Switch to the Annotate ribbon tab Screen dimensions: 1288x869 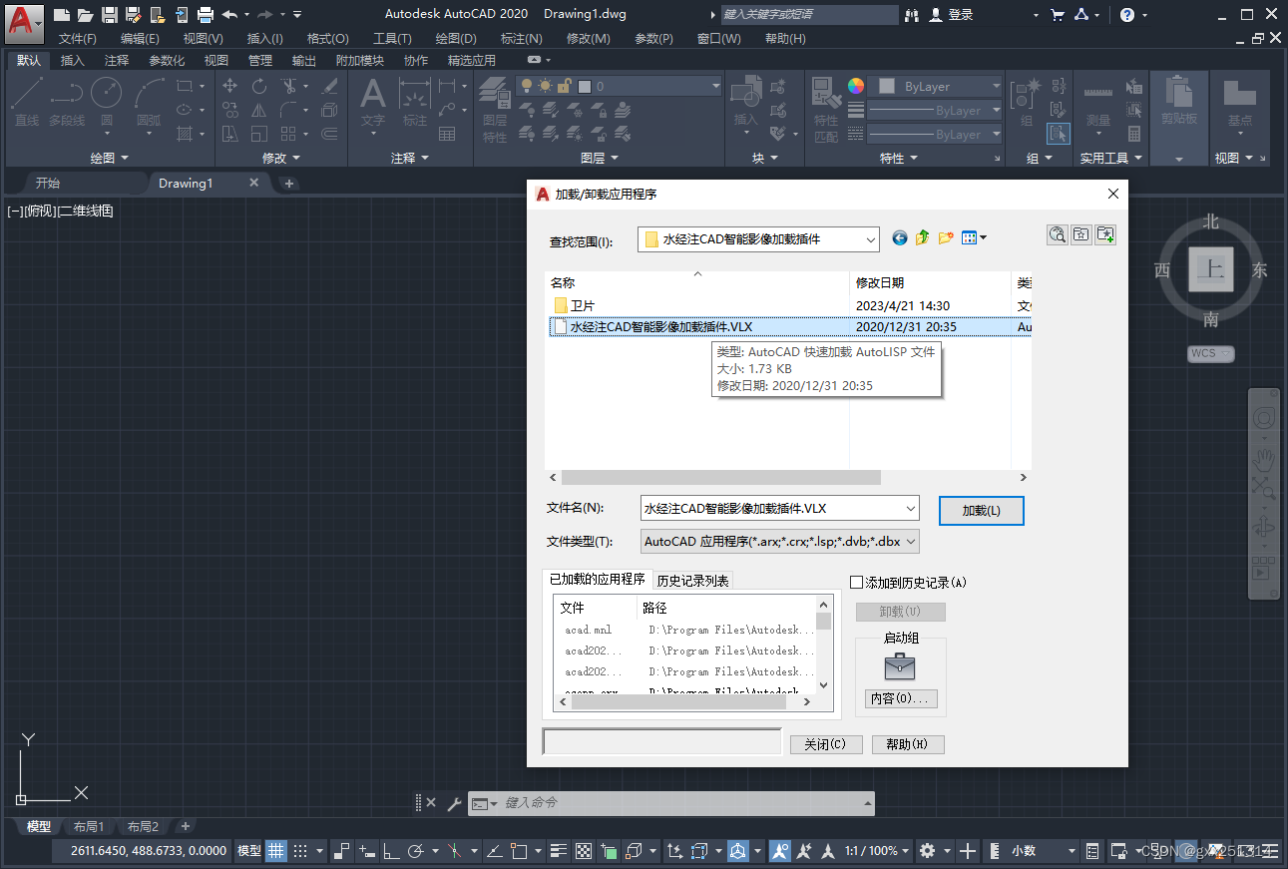[x=117, y=60]
